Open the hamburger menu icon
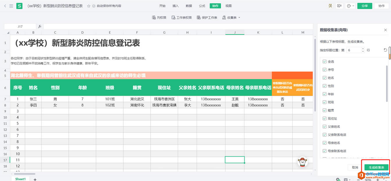This screenshot has height=181, width=391. point(11,6)
